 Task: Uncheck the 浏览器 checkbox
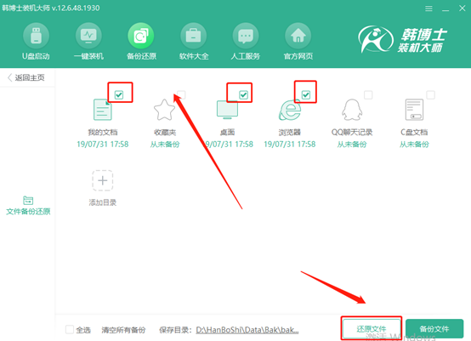(x=306, y=95)
